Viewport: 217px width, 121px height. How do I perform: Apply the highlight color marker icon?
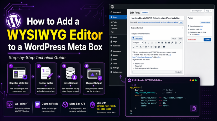pyautogui.click(x=146, y=47)
